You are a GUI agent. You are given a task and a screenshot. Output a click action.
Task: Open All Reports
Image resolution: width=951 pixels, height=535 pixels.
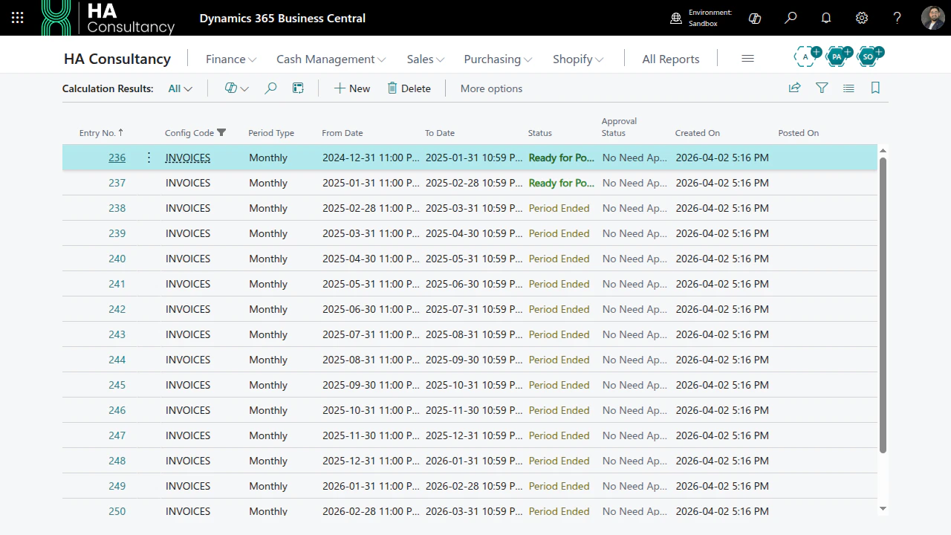click(671, 59)
